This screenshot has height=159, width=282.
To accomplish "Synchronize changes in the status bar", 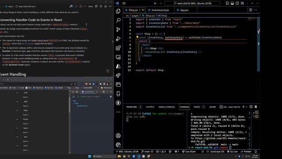I will [152, 151].
